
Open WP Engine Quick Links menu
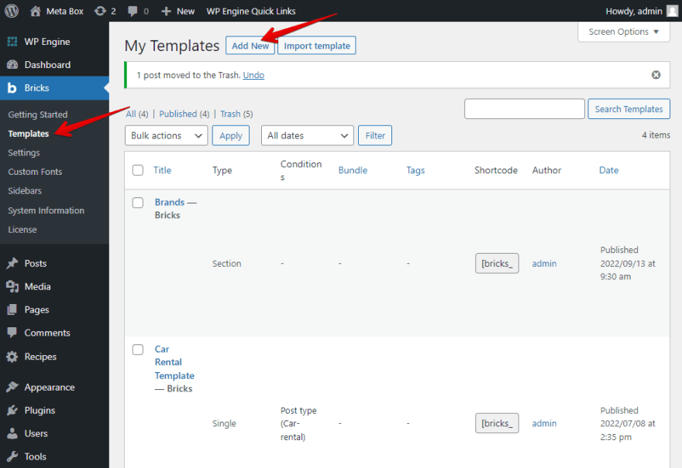click(251, 12)
